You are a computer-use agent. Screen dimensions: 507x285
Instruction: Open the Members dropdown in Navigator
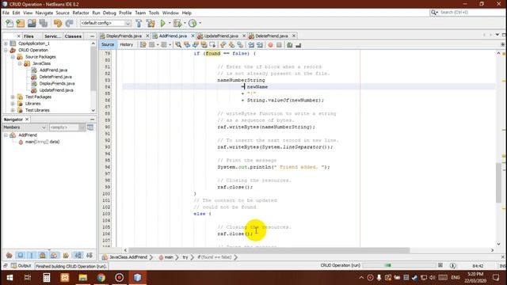tap(25, 127)
